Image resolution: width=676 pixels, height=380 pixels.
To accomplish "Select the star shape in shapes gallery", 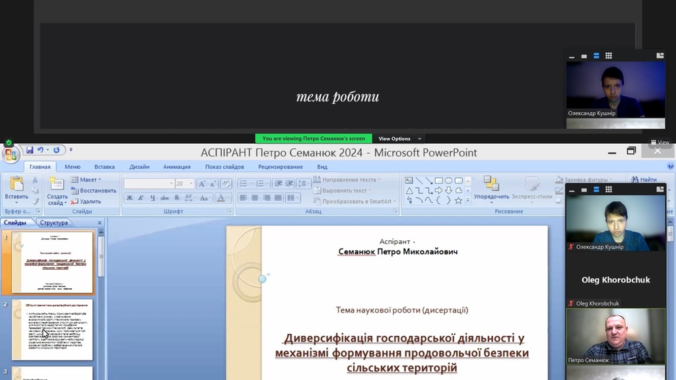I will tap(458, 201).
